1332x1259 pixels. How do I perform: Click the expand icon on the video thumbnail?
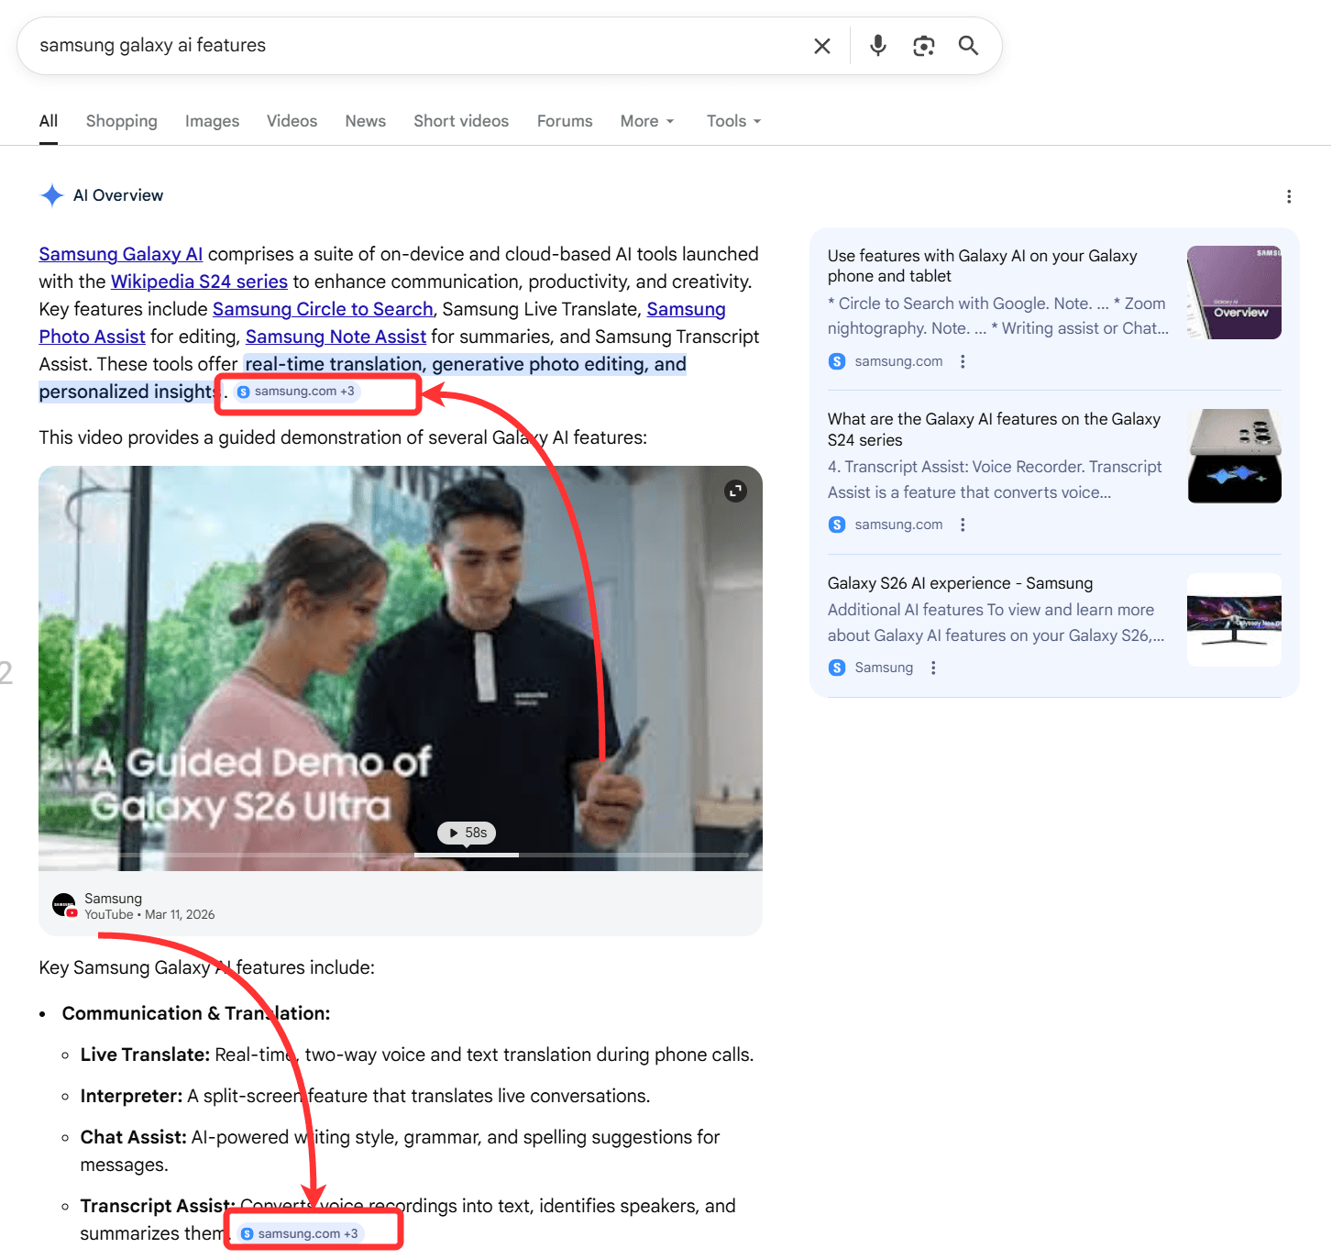pyautogui.click(x=735, y=491)
